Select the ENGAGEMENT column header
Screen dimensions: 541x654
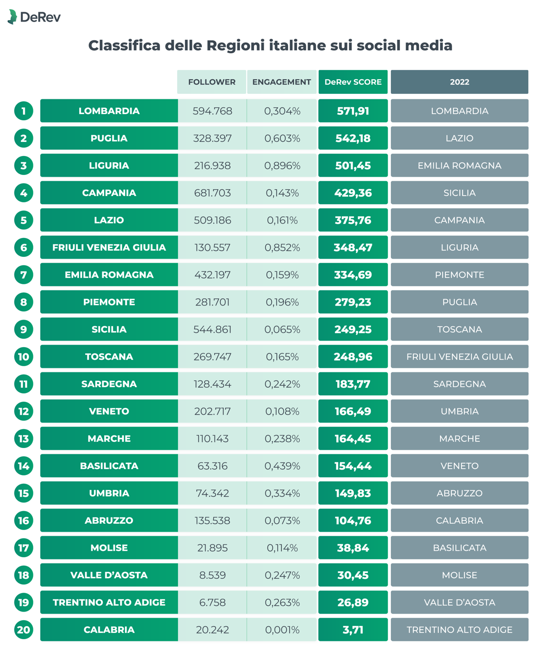tap(281, 82)
